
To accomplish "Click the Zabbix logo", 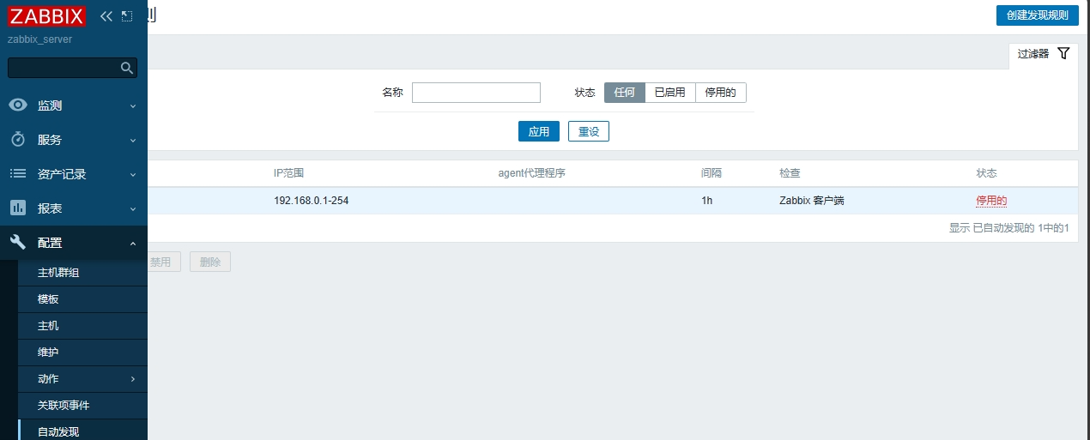I will 47,16.
